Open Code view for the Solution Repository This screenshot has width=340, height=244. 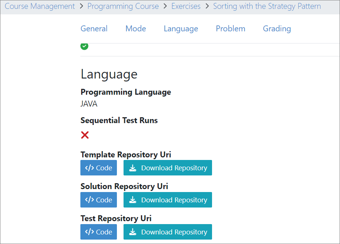pyautogui.click(x=98, y=199)
